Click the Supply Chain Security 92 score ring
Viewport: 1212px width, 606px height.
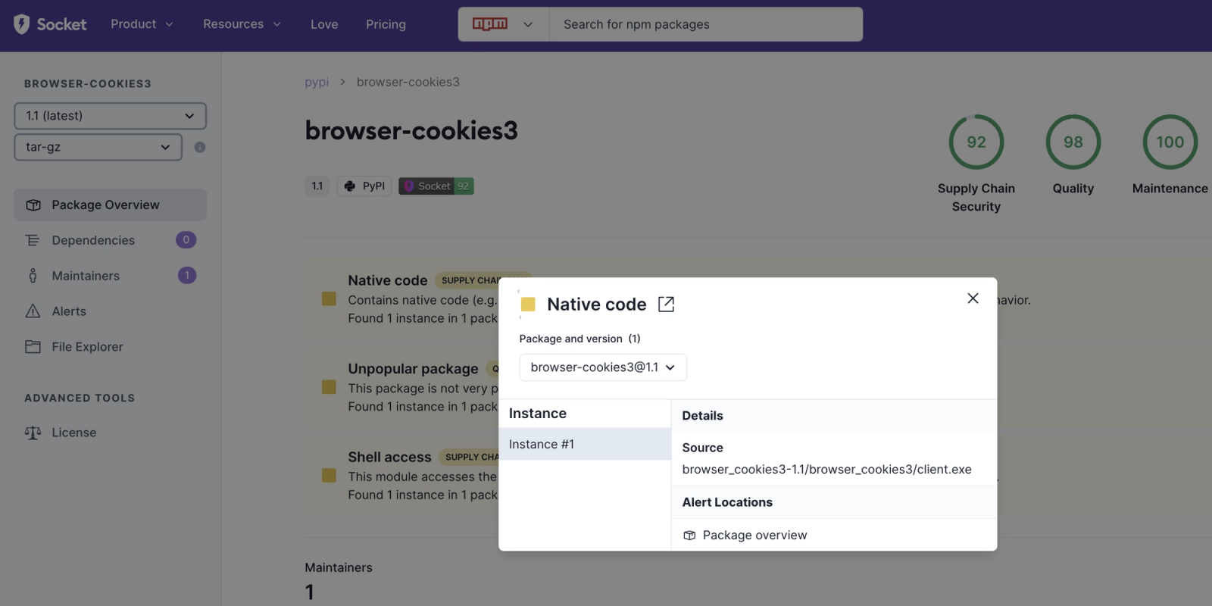click(x=976, y=142)
